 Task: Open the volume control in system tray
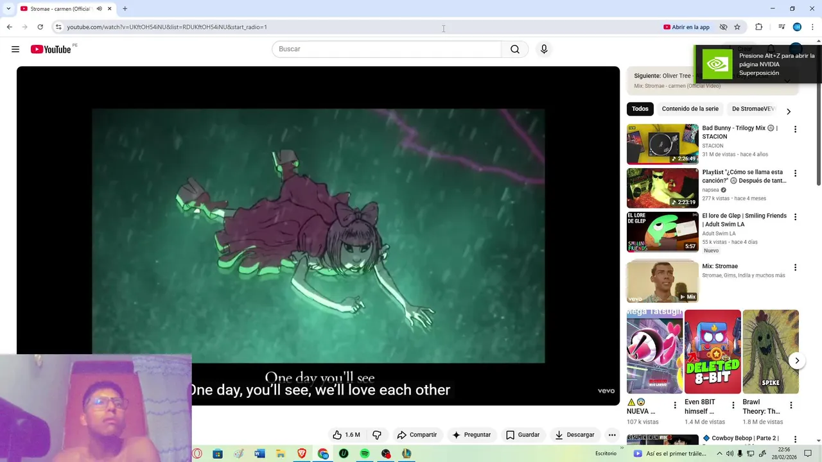(x=730, y=454)
